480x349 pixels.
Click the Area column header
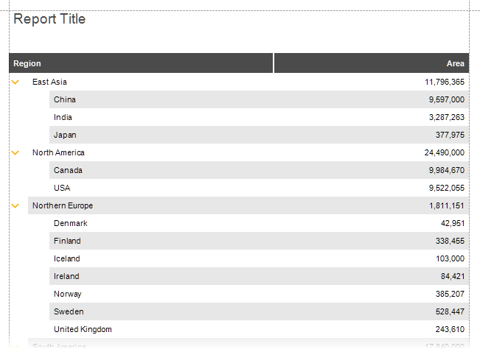pos(372,63)
